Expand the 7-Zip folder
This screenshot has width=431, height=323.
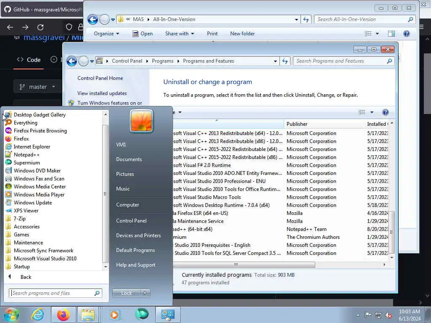pyautogui.click(x=19, y=218)
